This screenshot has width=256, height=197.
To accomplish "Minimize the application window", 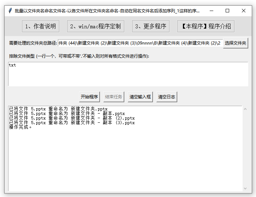I will [x=212, y=11].
